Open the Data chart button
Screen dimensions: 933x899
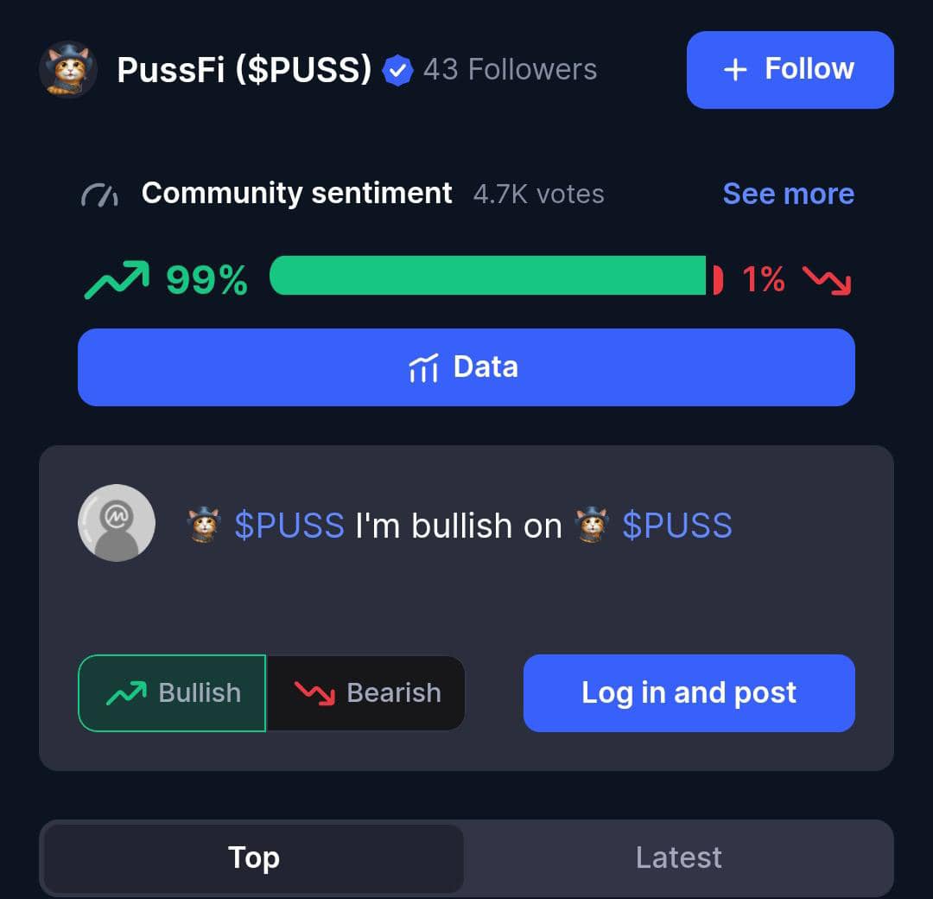466,367
